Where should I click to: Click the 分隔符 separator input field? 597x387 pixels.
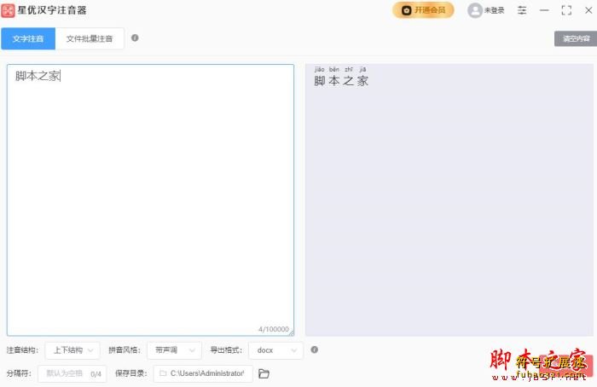click(72, 373)
